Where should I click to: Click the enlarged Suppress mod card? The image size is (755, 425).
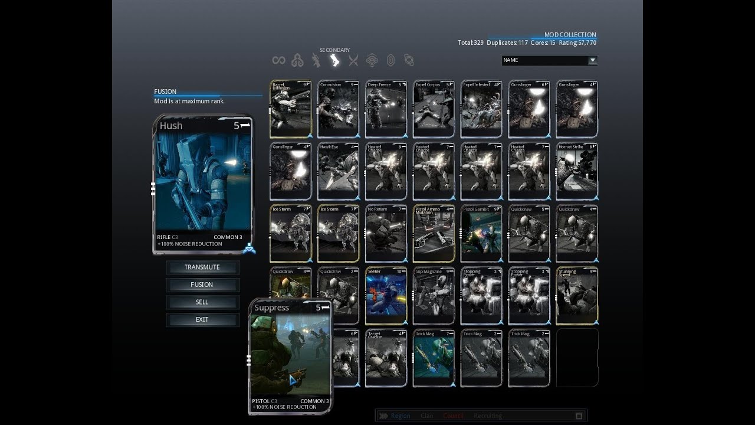pos(290,357)
